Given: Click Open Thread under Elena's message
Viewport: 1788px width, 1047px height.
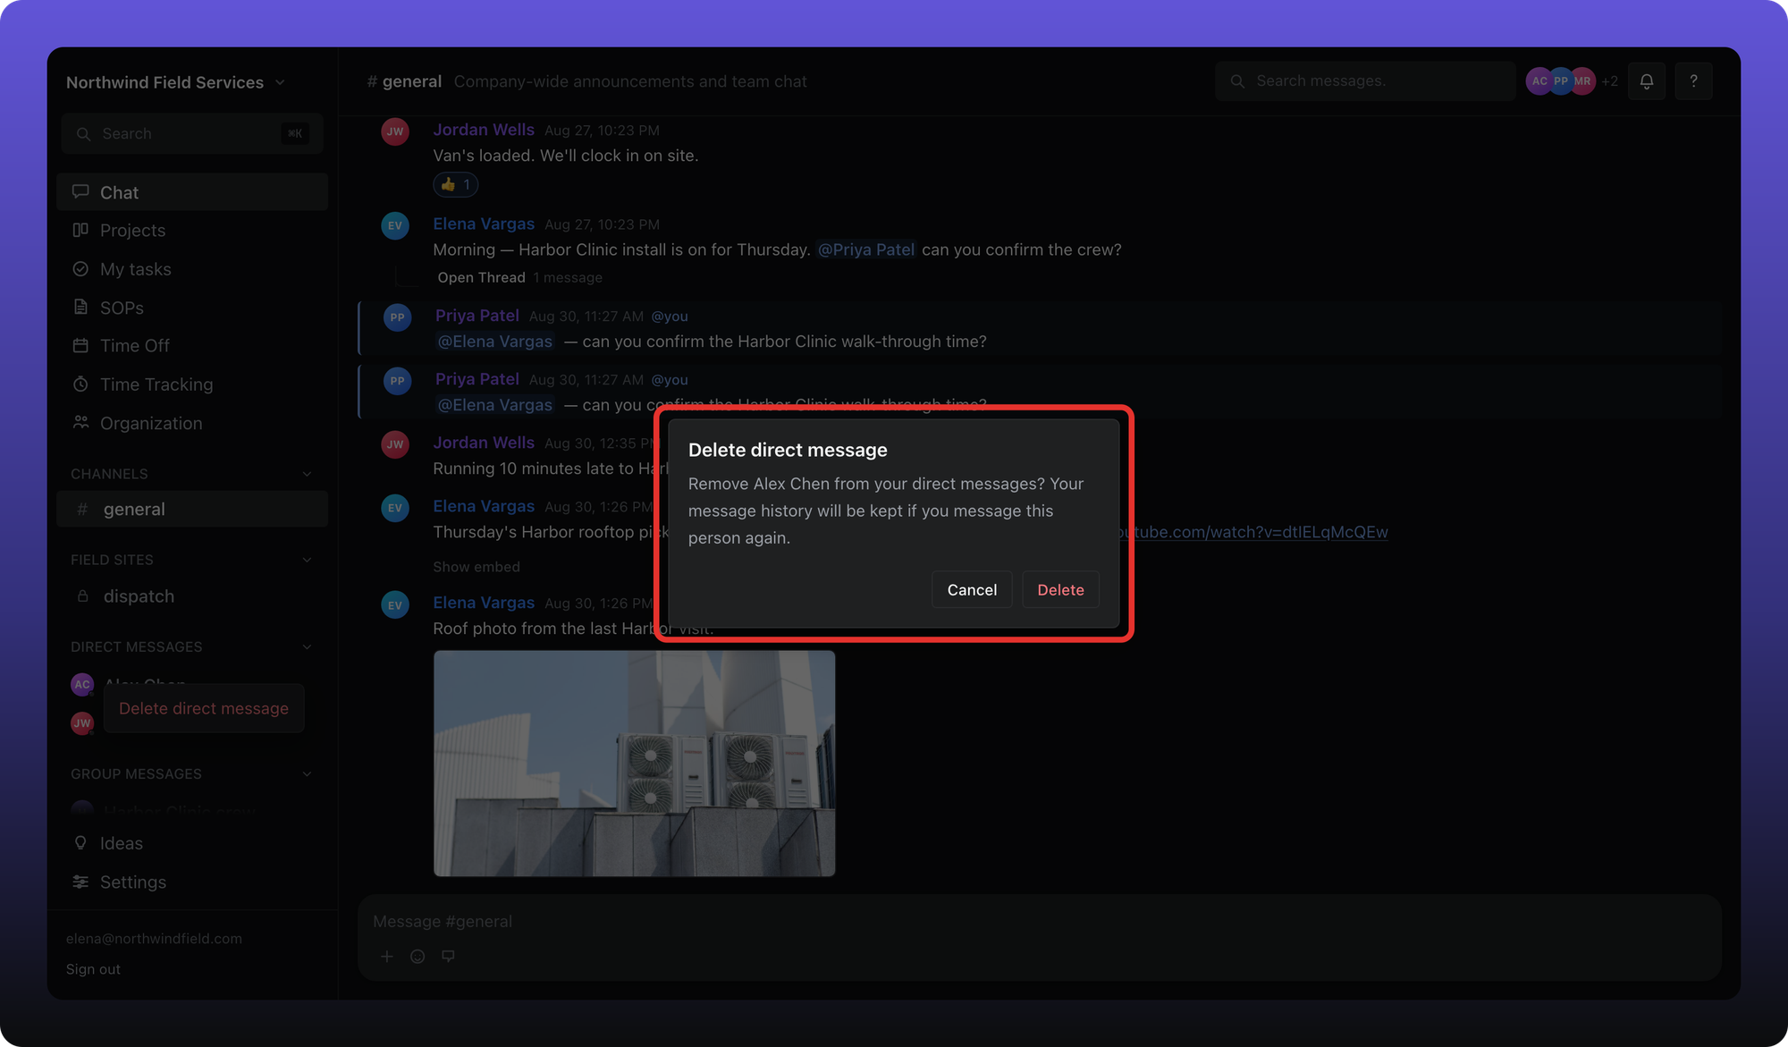Looking at the screenshot, I should [481, 278].
